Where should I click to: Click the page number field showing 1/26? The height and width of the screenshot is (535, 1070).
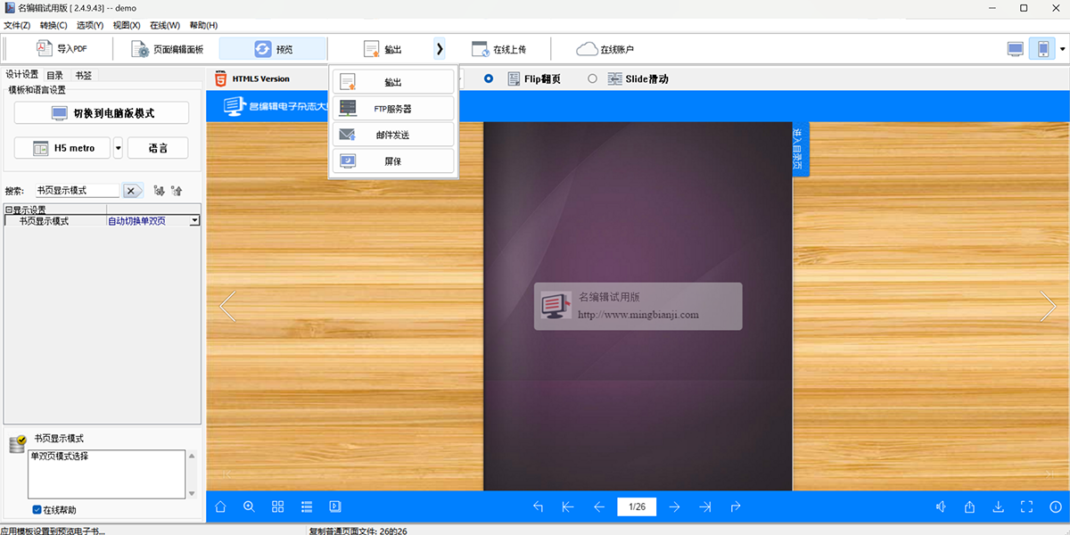point(637,506)
